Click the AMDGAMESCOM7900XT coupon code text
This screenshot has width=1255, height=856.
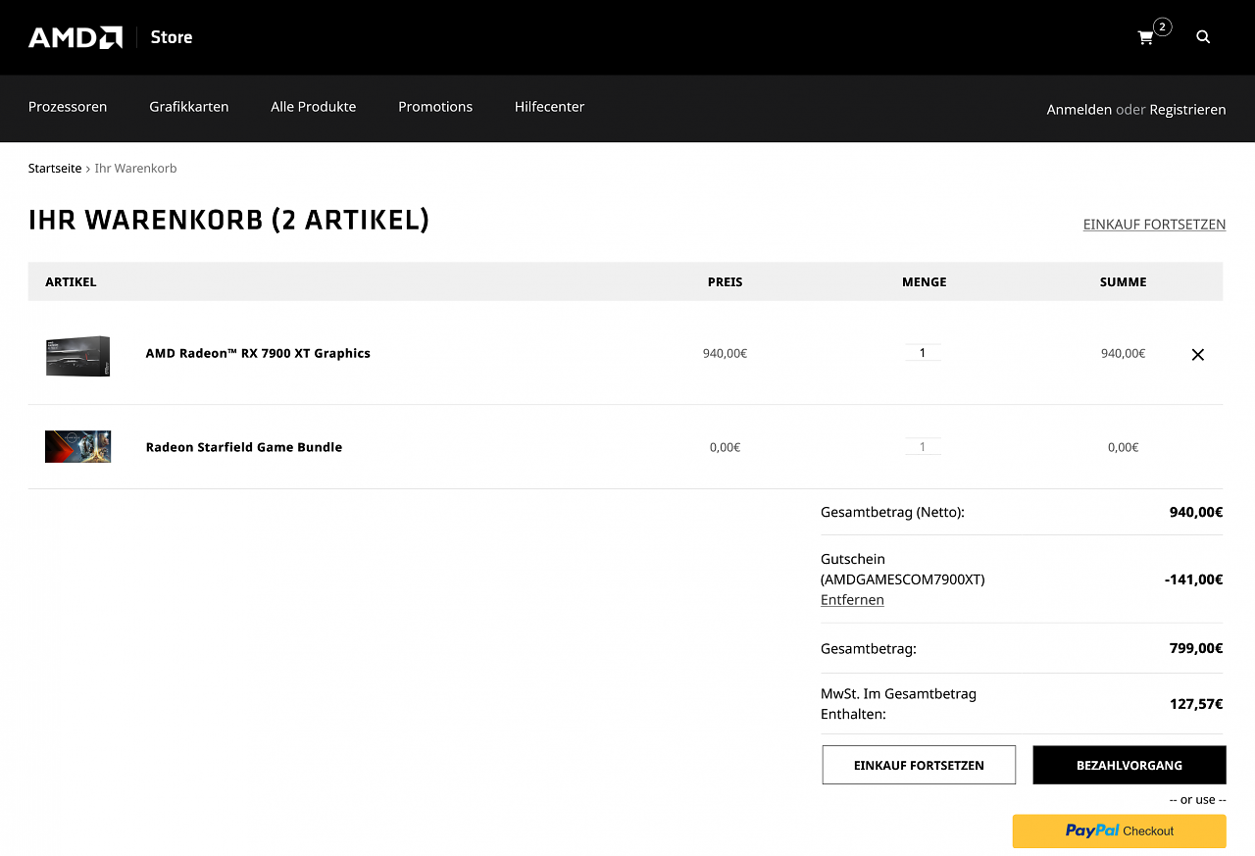point(903,579)
